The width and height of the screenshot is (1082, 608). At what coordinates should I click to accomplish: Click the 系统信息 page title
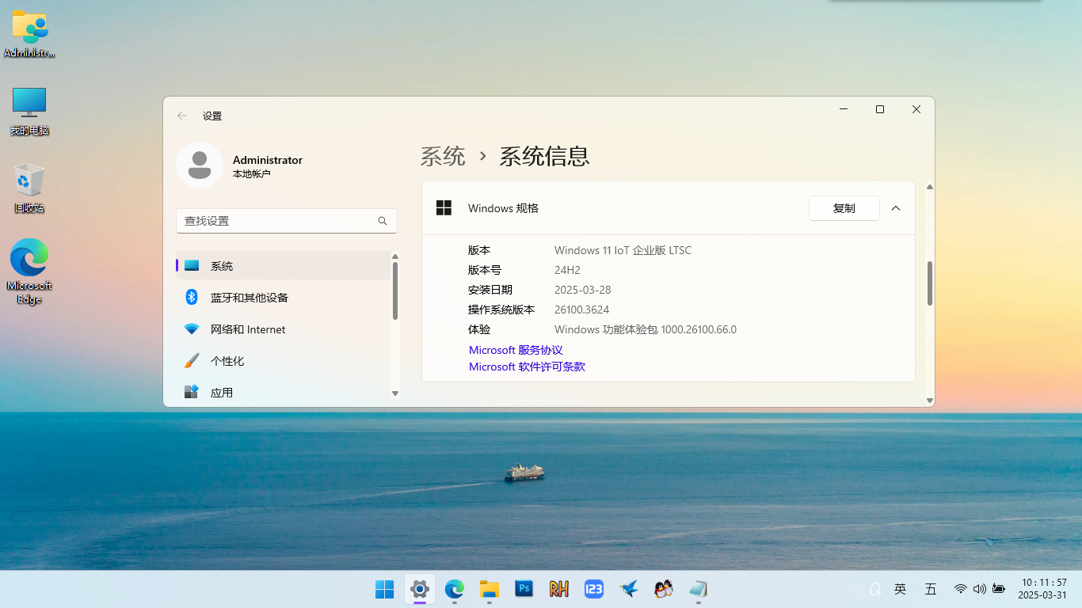(x=544, y=156)
